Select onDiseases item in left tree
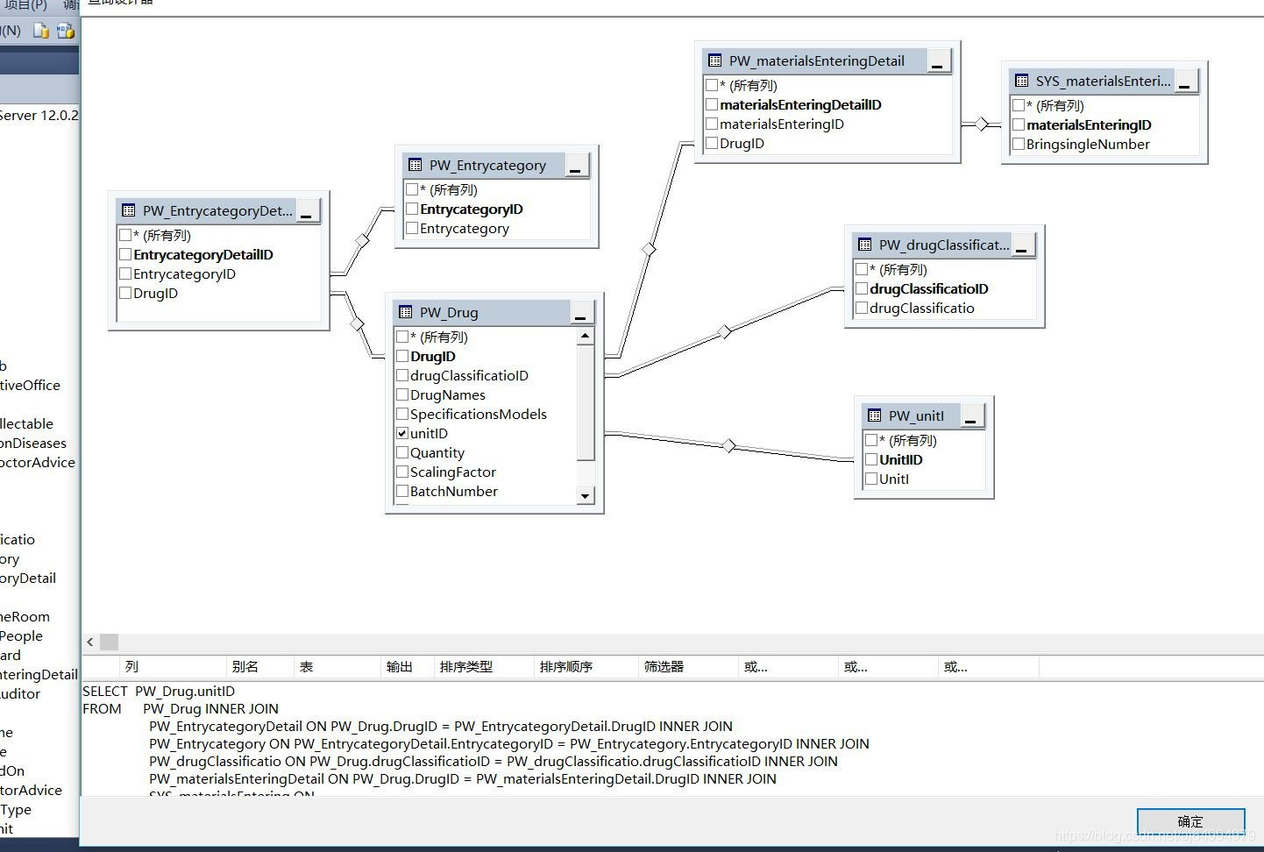The width and height of the screenshot is (1264, 852). tap(33, 443)
